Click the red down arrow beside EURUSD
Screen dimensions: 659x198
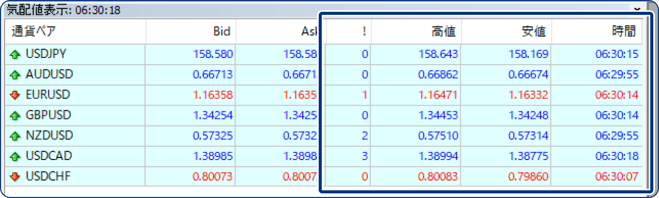(x=15, y=95)
